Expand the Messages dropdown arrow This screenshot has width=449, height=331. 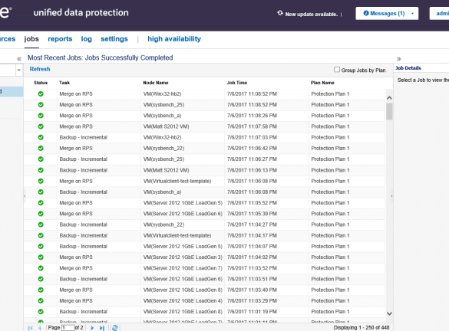[412, 14]
